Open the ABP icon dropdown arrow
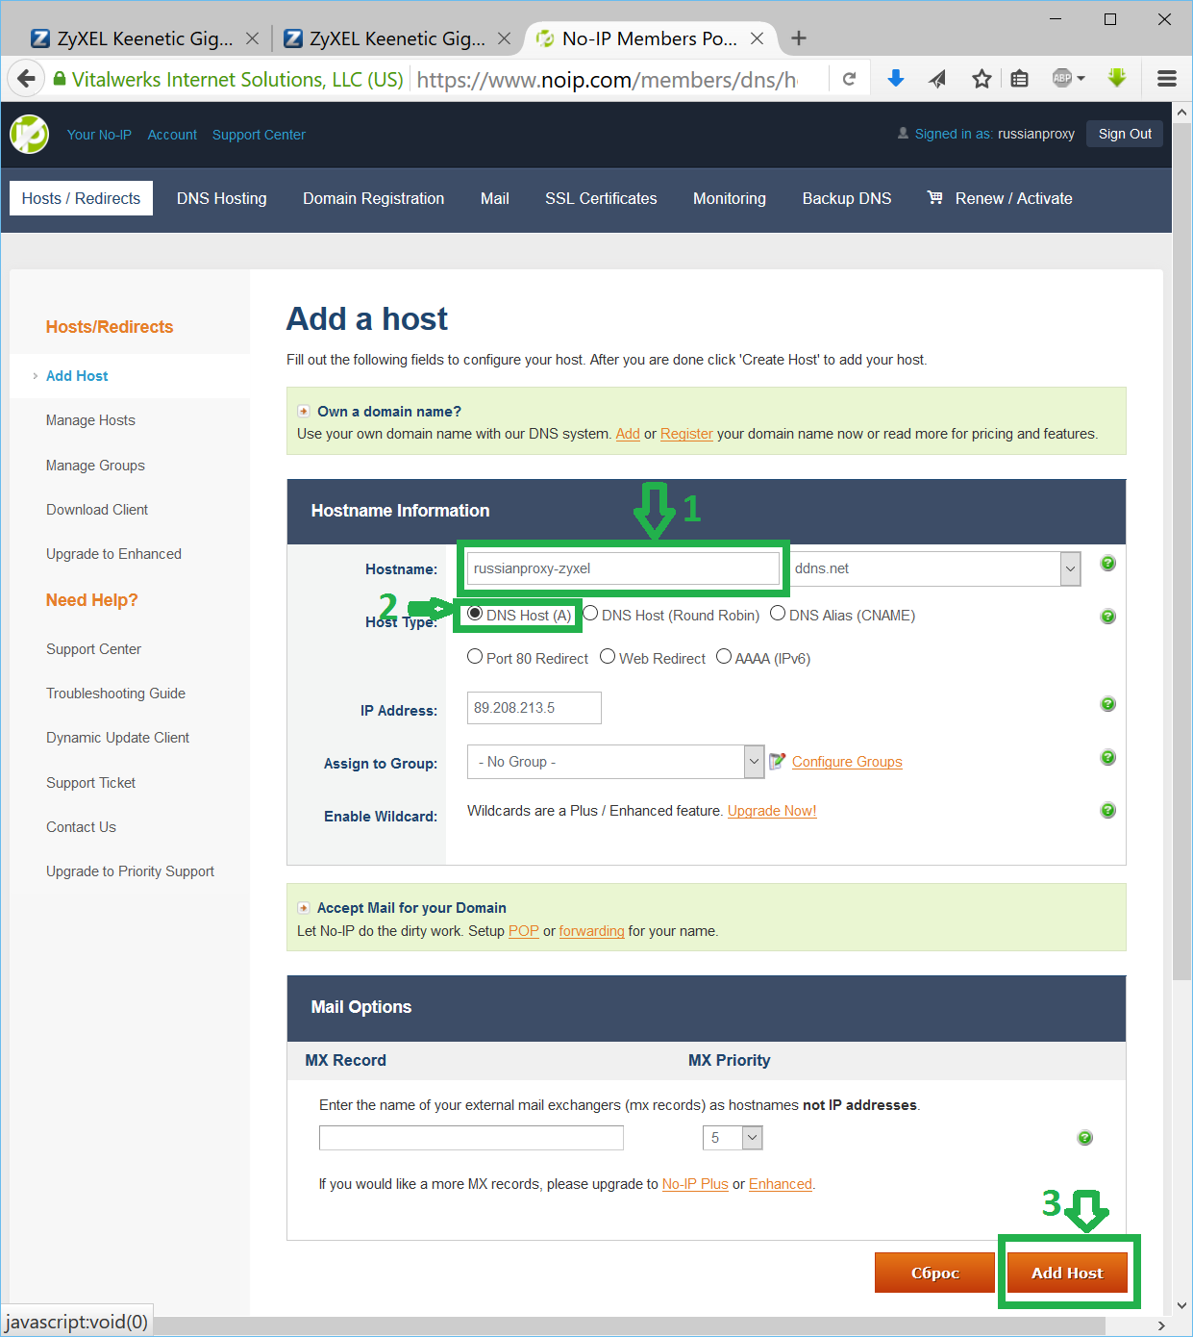1193x1337 pixels. pyautogui.click(x=1081, y=79)
